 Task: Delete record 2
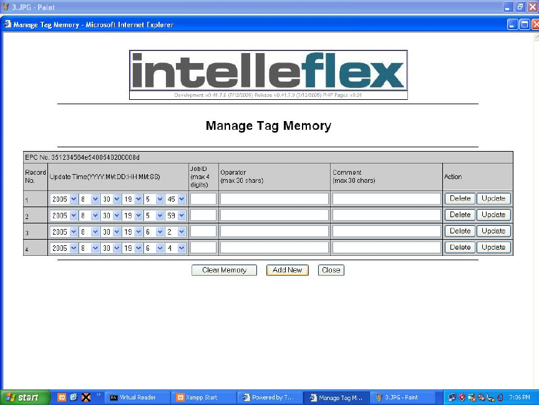(x=460, y=215)
